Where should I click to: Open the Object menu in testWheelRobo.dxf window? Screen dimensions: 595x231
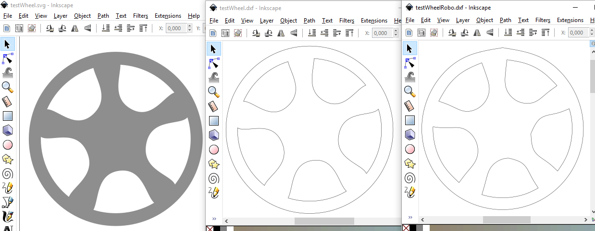(484, 20)
